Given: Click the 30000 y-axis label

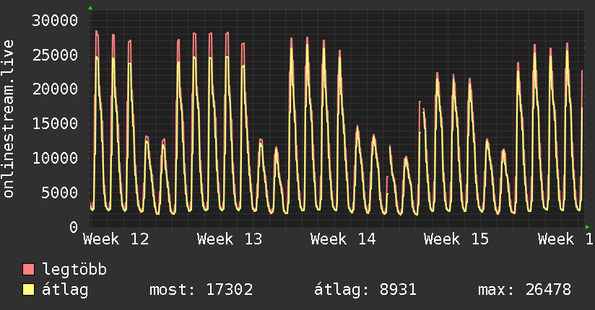Looking at the screenshot, I should 55,20.
